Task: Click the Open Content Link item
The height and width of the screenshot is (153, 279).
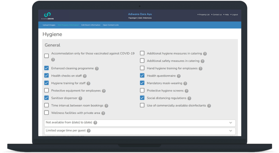Action: pos(111,25)
